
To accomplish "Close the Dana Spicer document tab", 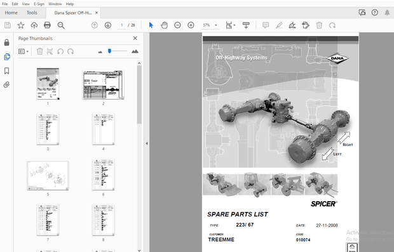I will [x=97, y=13].
